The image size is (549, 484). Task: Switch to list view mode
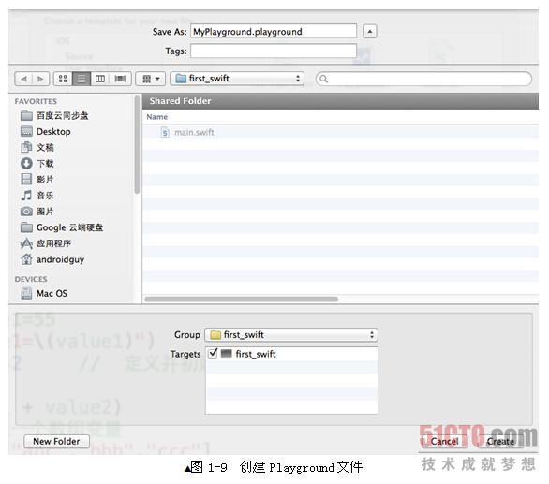82,79
